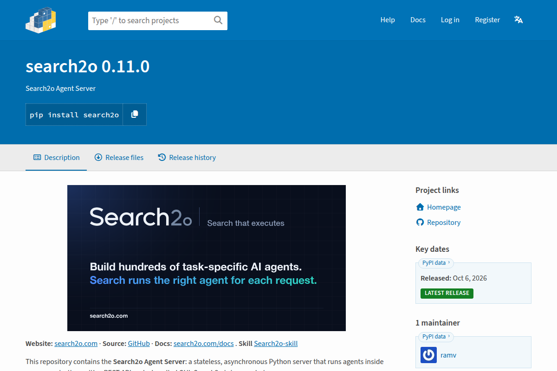Go to Log in page
The image size is (557, 371).
pos(450,20)
